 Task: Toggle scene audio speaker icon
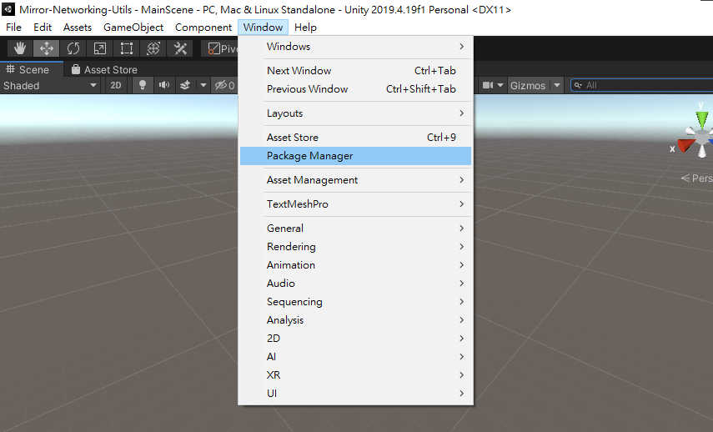pyautogui.click(x=163, y=86)
